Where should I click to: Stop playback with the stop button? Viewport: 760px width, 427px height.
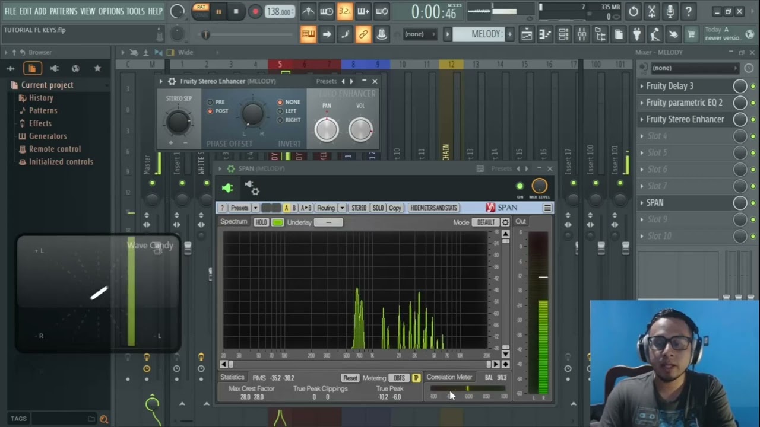(236, 11)
